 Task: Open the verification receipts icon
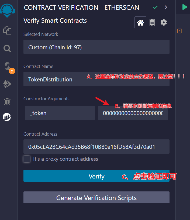pyautogui.click(x=152, y=22)
